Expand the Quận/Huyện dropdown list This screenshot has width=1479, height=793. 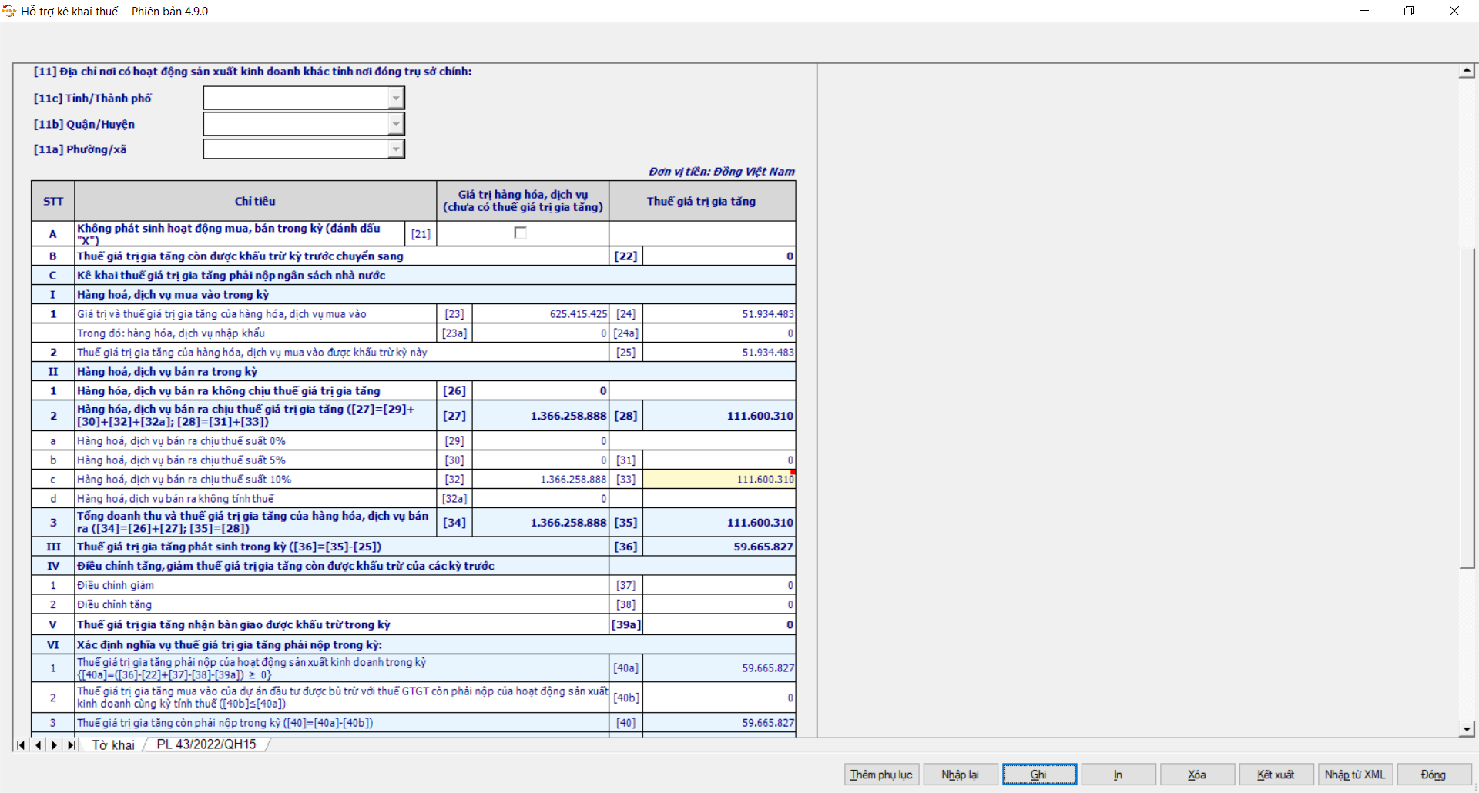[x=396, y=124]
